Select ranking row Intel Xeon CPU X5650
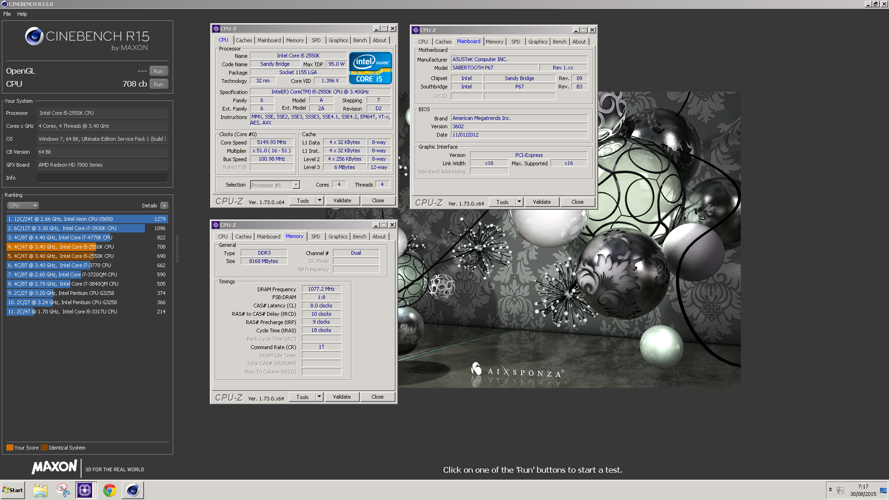 pyautogui.click(x=87, y=219)
